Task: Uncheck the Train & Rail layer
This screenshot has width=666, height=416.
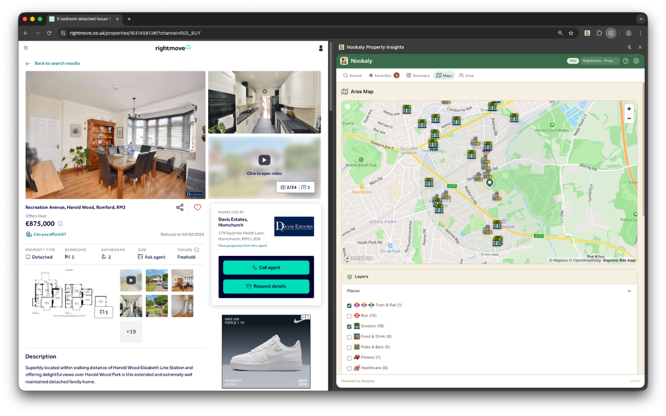Action: coord(349,306)
